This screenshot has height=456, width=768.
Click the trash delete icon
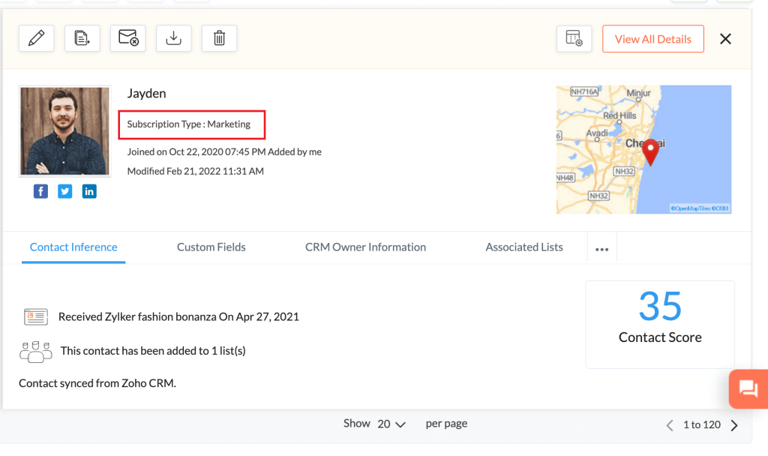pos(219,39)
